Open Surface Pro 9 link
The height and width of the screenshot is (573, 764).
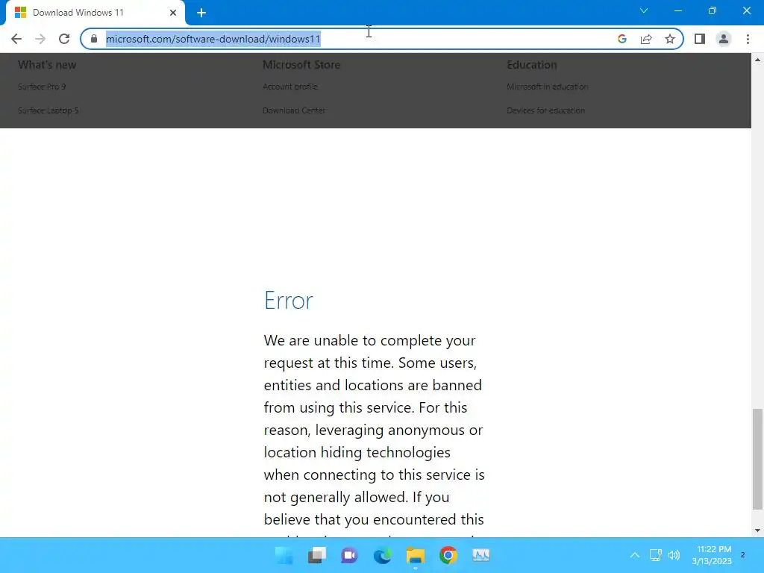[x=42, y=87]
